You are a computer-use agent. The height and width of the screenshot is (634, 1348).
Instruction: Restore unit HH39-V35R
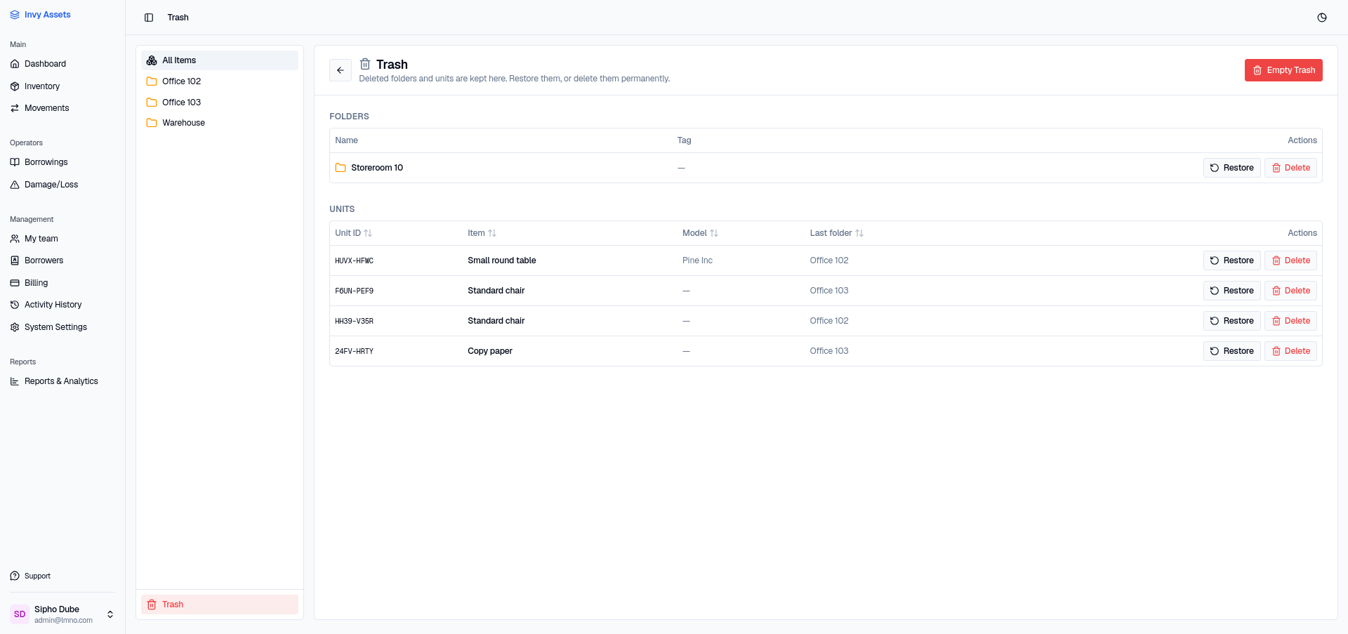[1231, 321]
